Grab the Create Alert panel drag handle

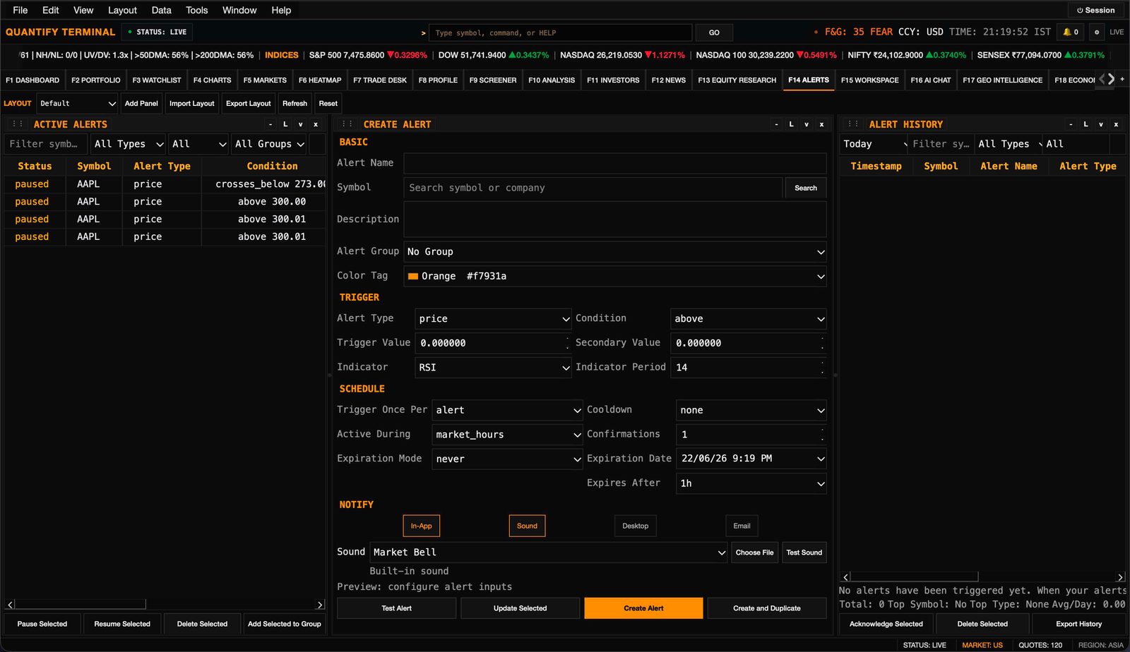click(x=347, y=123)
